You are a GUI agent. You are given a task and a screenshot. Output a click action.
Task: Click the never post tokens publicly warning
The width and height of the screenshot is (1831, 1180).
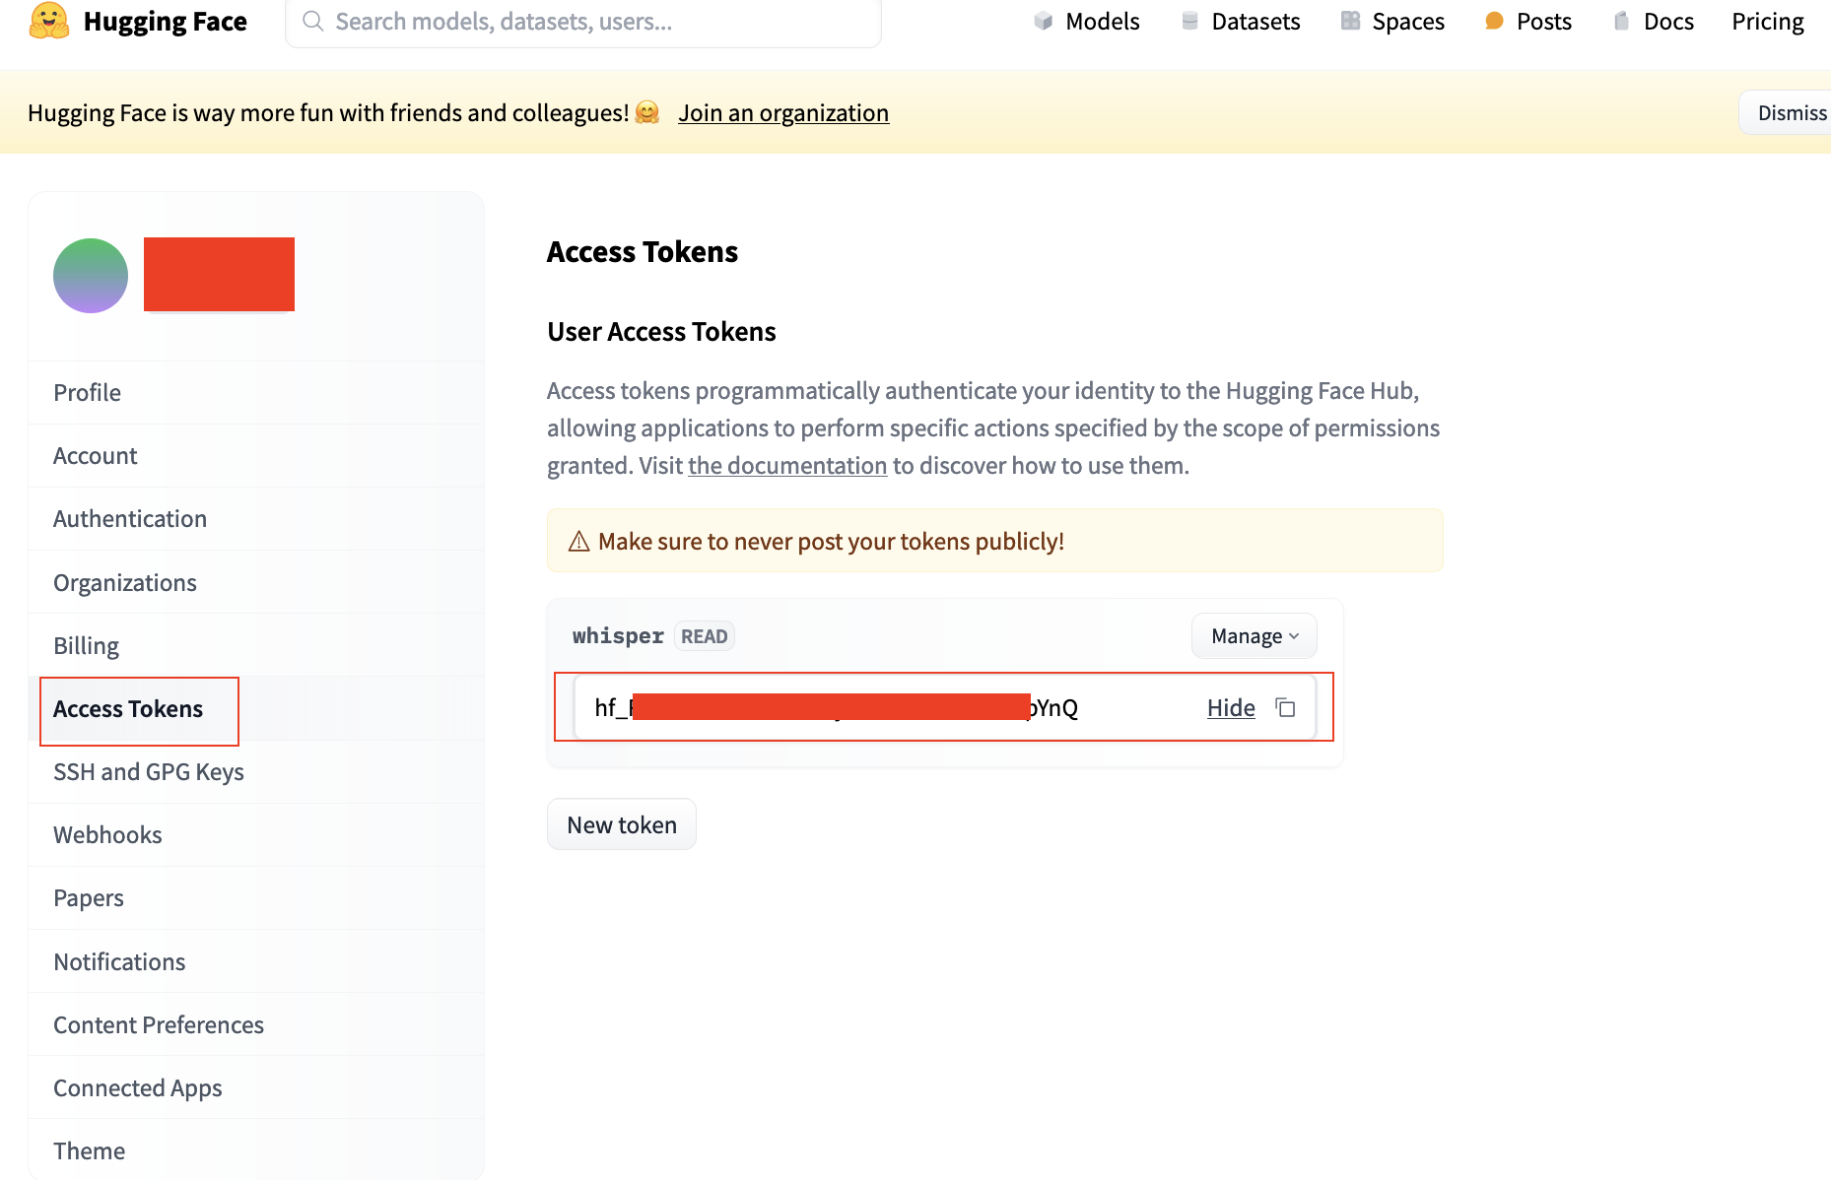pos(995,541)
